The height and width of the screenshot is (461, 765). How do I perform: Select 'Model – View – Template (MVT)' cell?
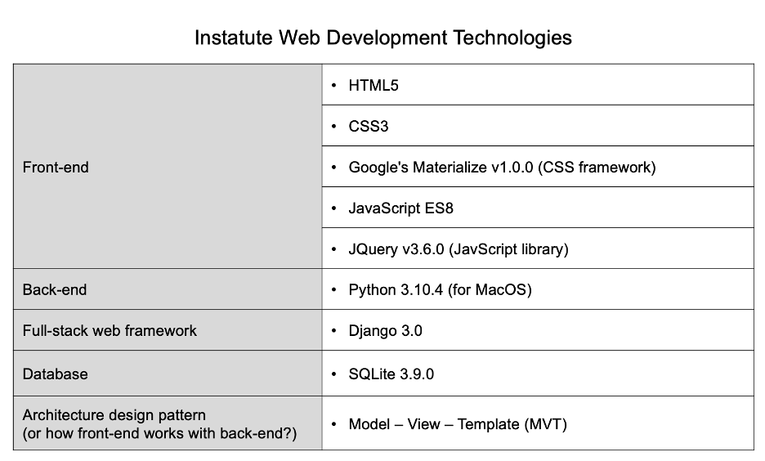pyautogui.click(x=538, y=423)
